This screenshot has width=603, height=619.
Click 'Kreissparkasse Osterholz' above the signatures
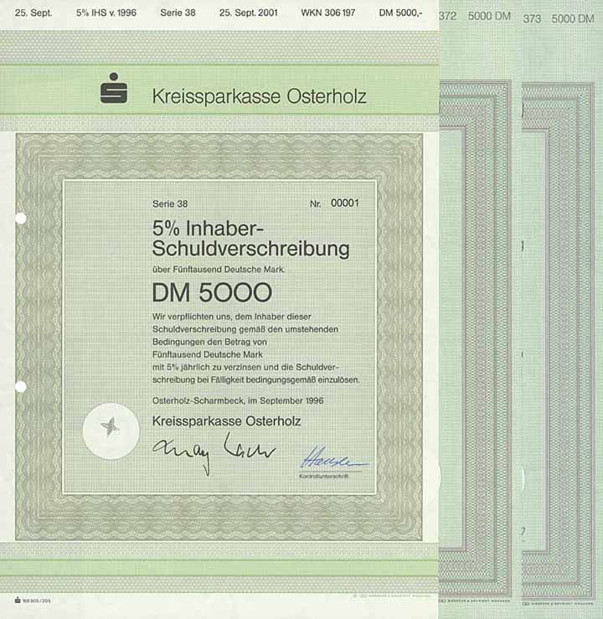(x=226, y=421)
